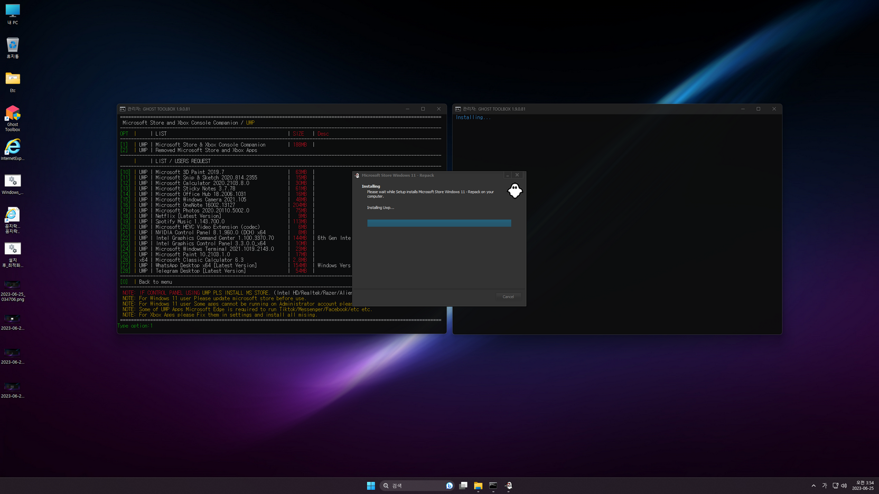
Task: Switch to the ghost installer taskbar icon
Action: point(509,486)
